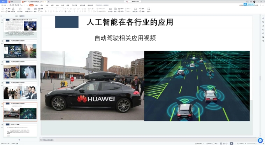Click the shapes icon in ribbon
Screen dimensions: 265x145
(116, 9)
